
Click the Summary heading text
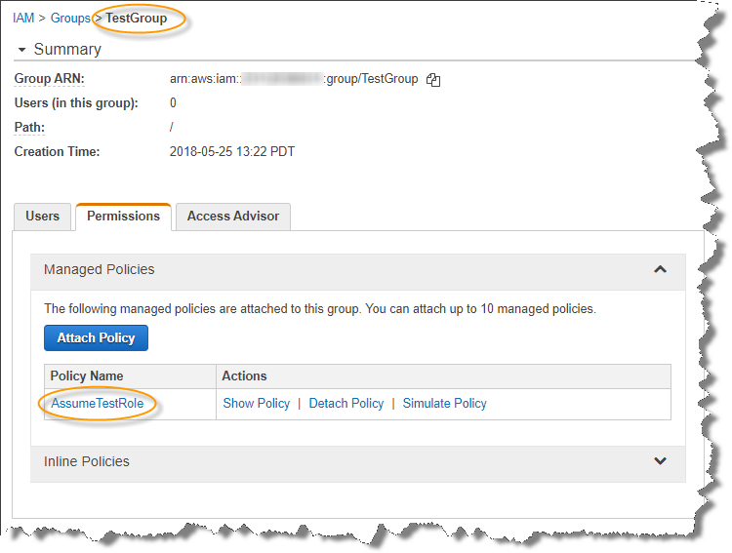(x=67, y=49)
